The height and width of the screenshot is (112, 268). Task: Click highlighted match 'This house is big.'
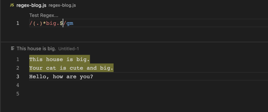59,59
